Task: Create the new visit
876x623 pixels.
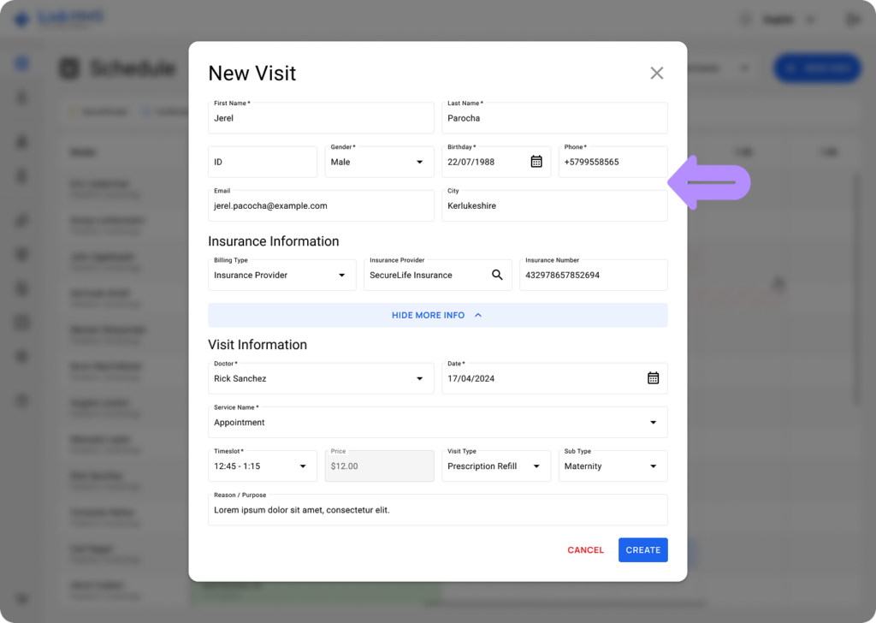Action: [642, 549]
